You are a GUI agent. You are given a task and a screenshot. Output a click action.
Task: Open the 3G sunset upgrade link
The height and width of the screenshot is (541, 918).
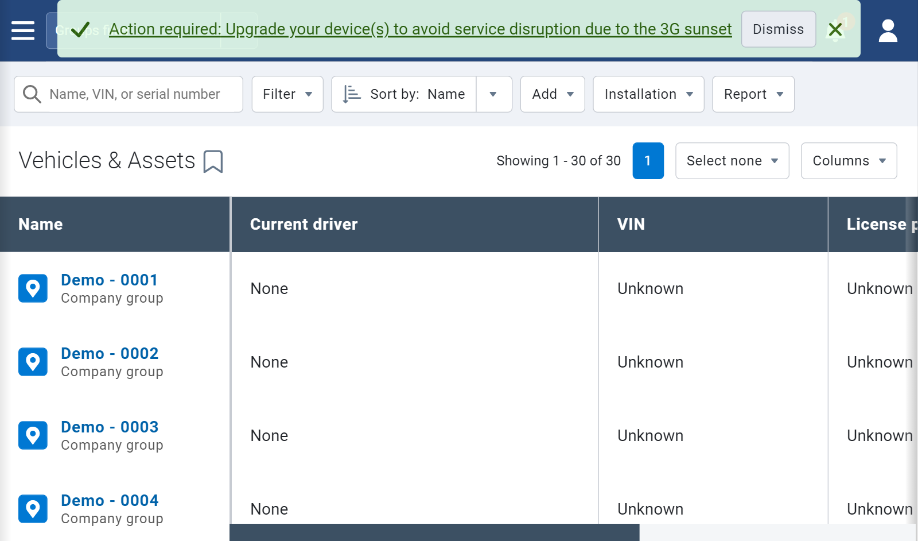[x=420, y=29]
